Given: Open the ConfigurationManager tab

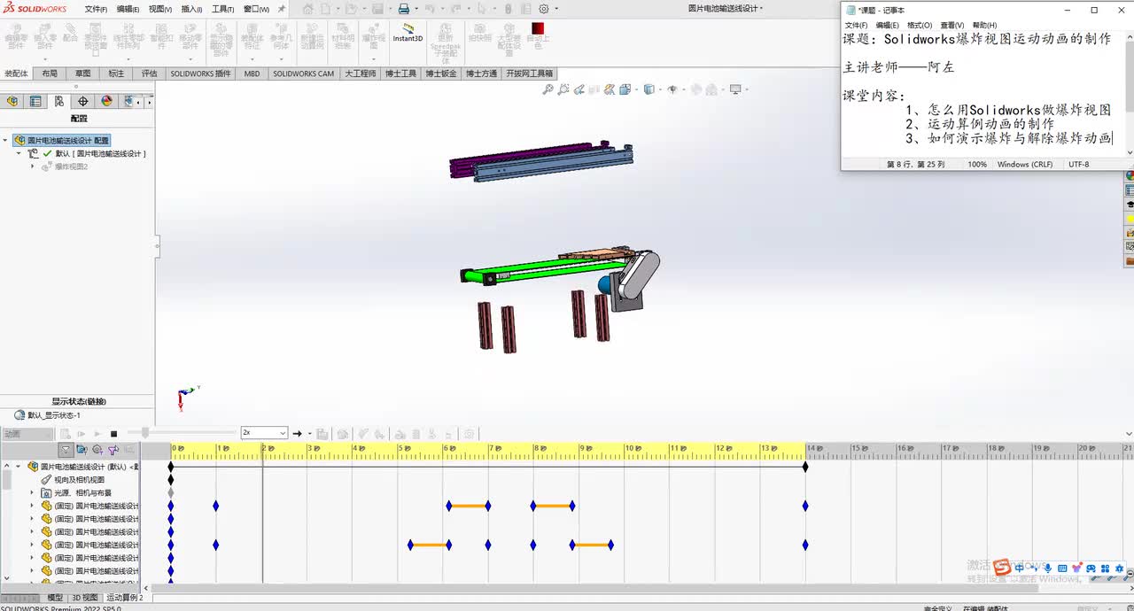Looking at the screenshot, I should (x=59, y=101).
